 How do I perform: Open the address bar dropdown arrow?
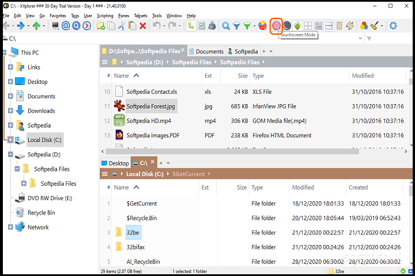(360, 39)
